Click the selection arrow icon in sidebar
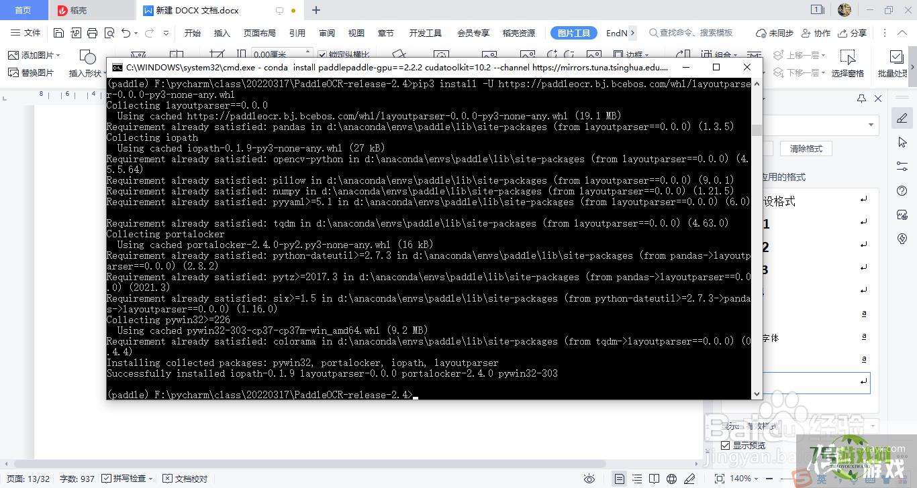 (902, 142)
